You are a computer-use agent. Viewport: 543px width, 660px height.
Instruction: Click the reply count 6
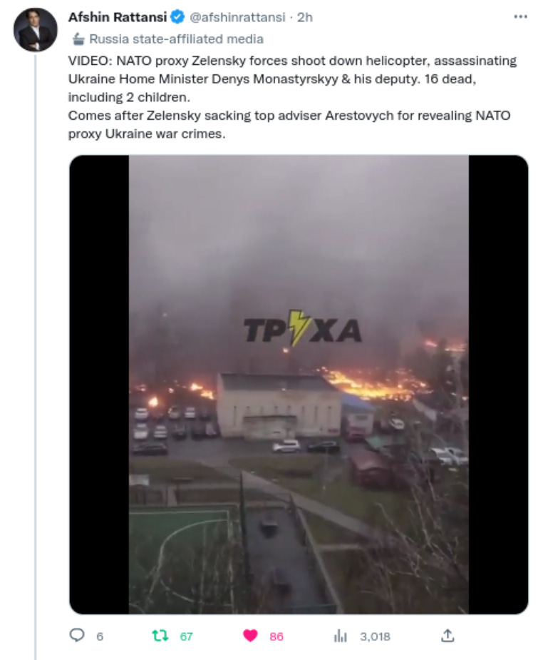click(x=100, y=636)
